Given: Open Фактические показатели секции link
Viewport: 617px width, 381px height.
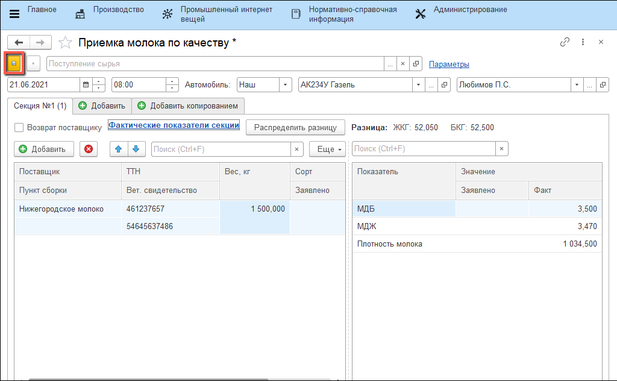Looking at the screenshot, I should click(x=174, y=125).
